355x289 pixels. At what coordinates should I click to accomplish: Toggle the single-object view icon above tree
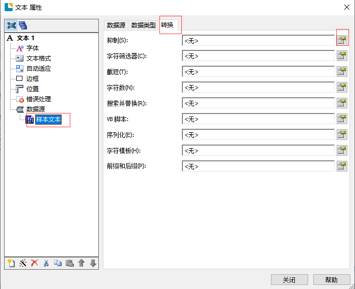[x=12, y=25]
